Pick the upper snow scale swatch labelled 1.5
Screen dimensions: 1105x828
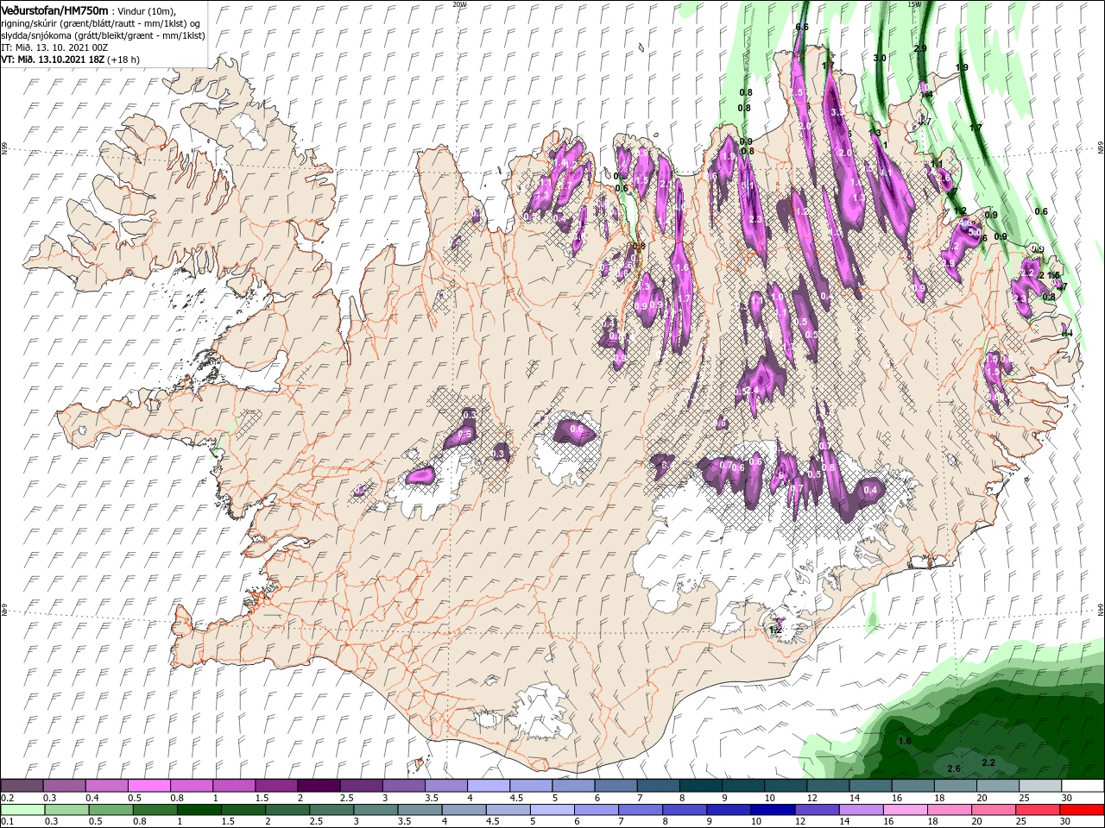[x=276, y=786]
